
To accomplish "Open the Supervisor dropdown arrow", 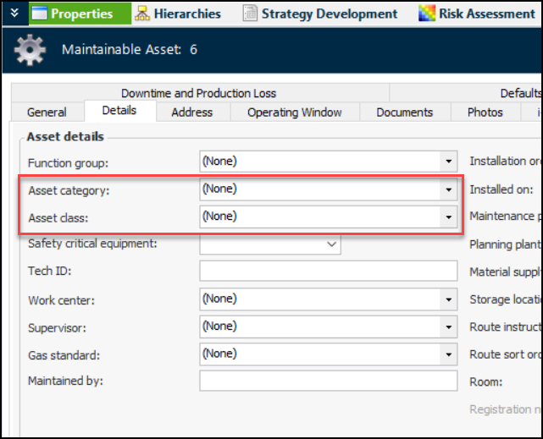I will pos(448,327).
